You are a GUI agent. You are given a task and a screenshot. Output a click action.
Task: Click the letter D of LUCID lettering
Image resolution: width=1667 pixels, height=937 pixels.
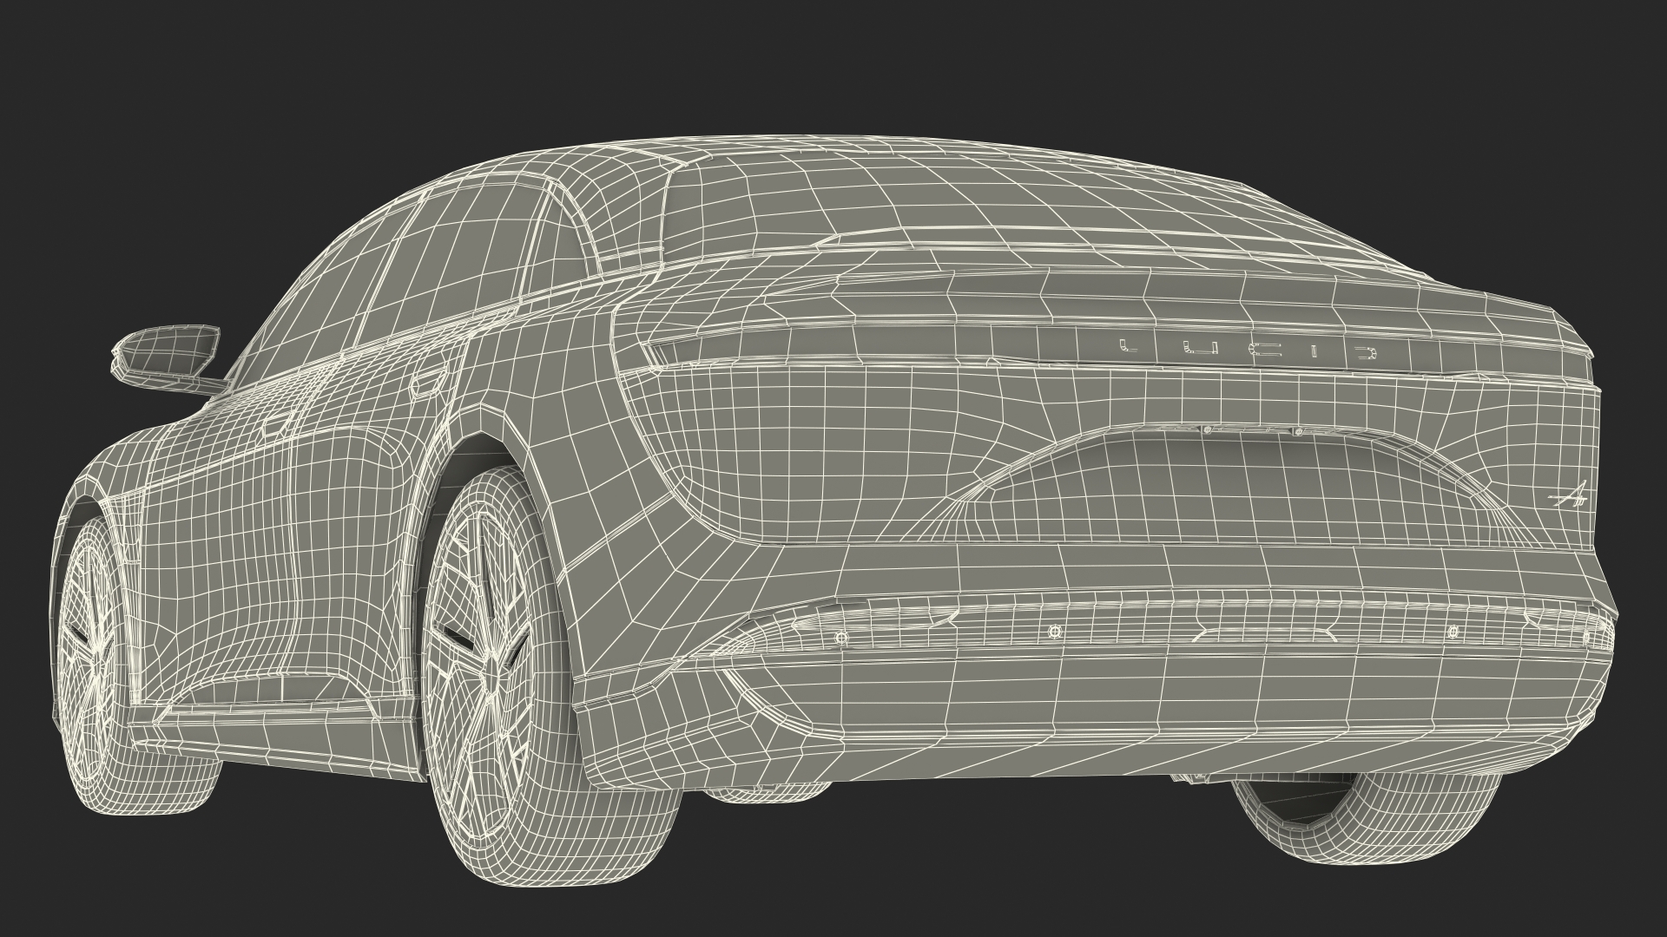[1366, 351]
